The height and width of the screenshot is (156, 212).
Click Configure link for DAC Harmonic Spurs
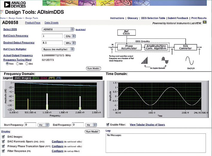click(58, 142)
